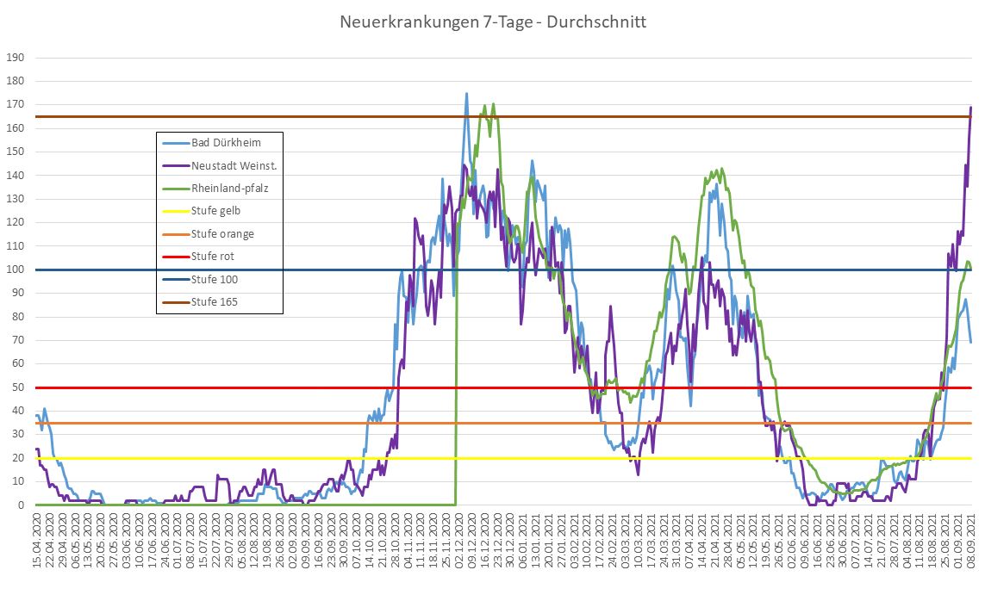
Task: Select the Stufe orange legend label
Action: point(223,234)
